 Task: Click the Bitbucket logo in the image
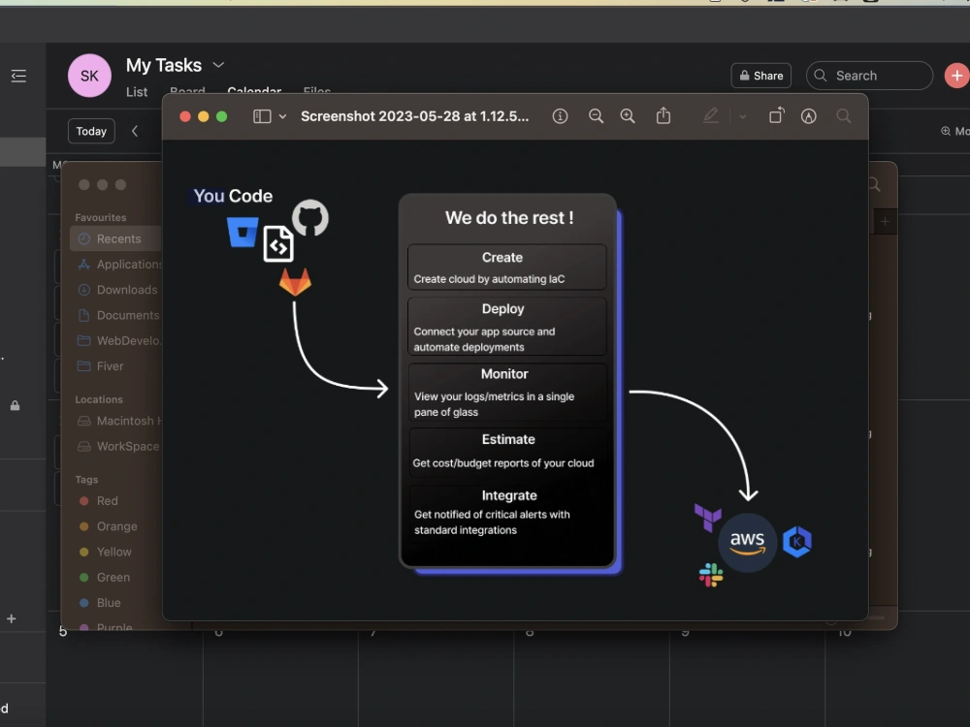pyautogui.click(x=242, y=233)
